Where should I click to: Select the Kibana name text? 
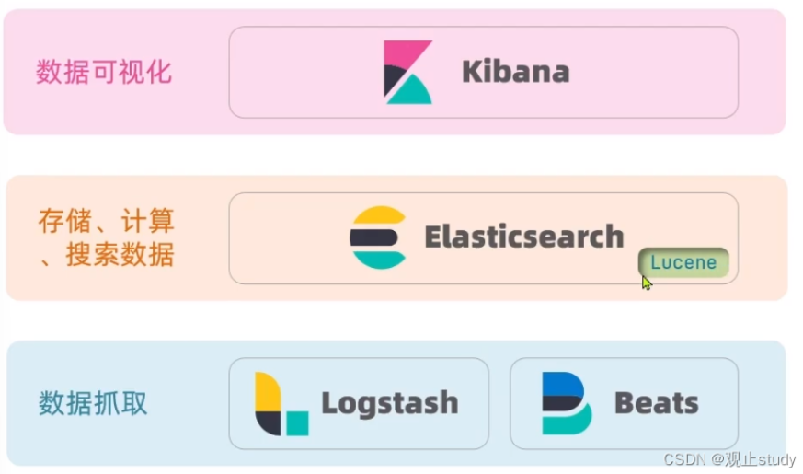pyautogui.click(x=515, y=73)
